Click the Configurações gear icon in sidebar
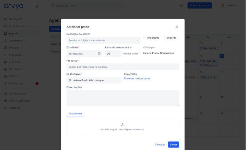 [x=6, y=93]
